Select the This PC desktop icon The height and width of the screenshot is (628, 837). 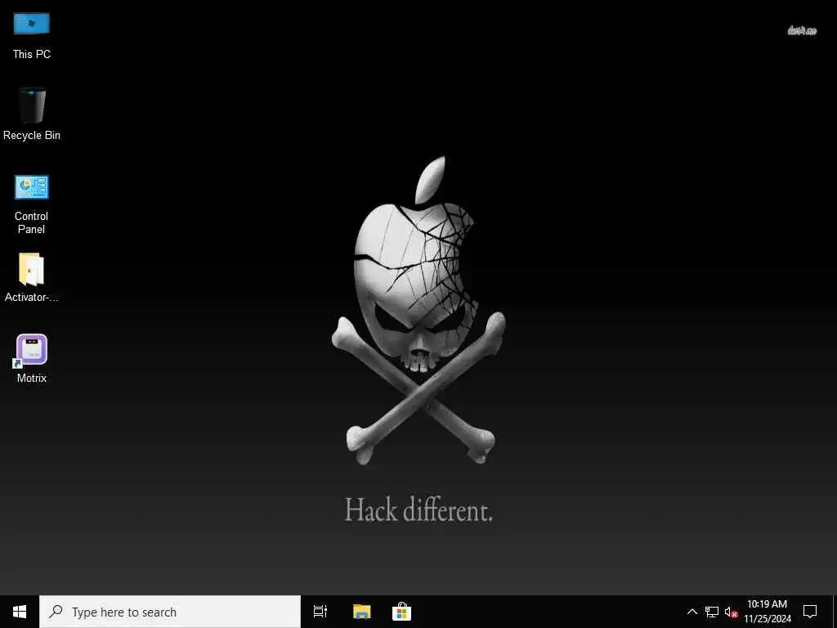click(32, 35)
